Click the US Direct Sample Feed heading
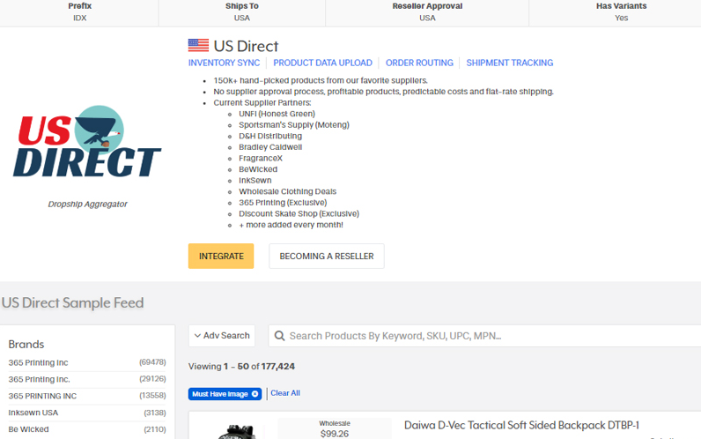 click(72, 303)
